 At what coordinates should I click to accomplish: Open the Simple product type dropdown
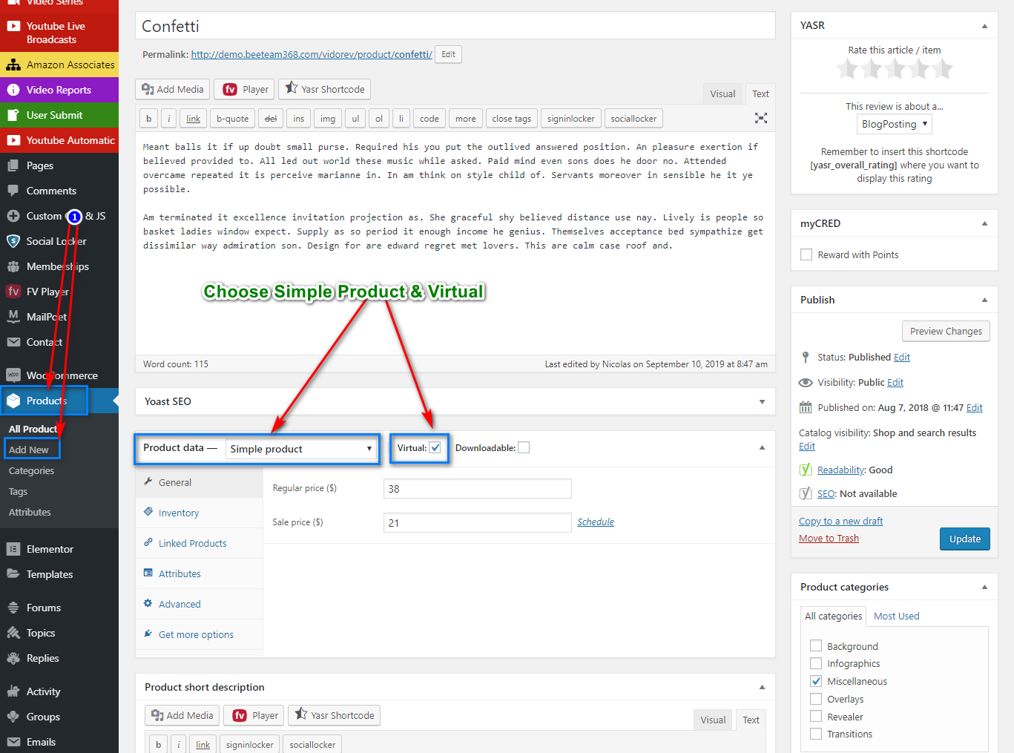tap(300, 449)
